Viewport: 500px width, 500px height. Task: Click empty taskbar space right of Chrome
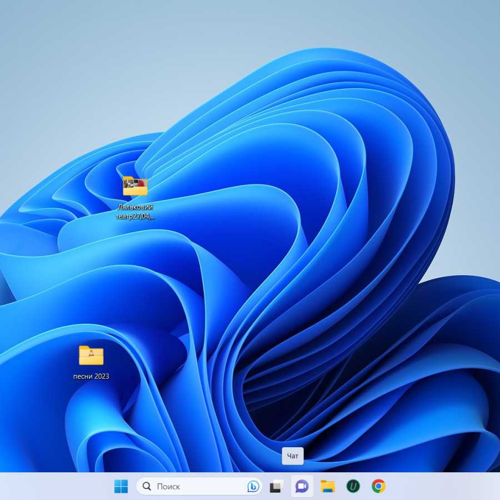pyautogui.click(x=444, y=486)
